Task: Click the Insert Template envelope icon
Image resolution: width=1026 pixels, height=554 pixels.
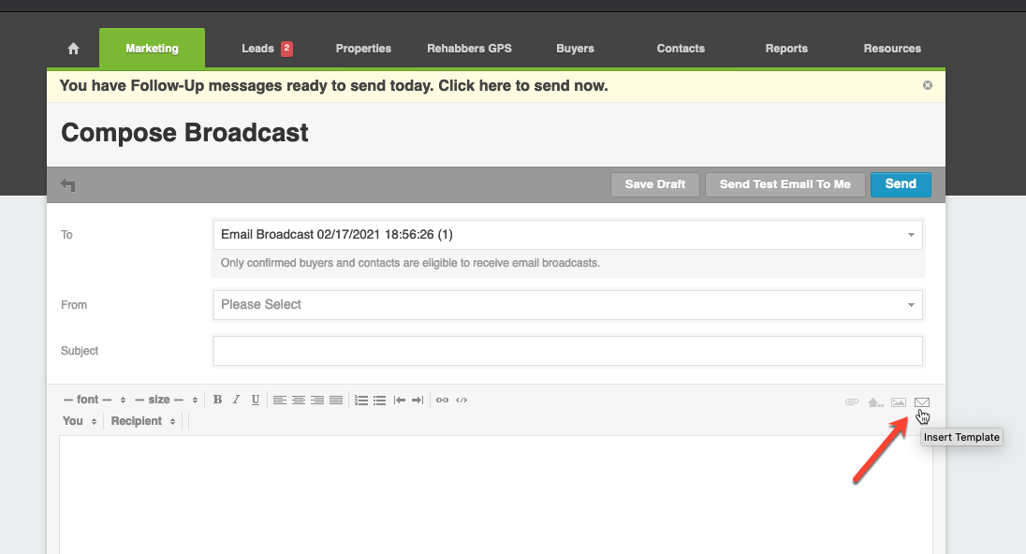Action: point(922,402)
